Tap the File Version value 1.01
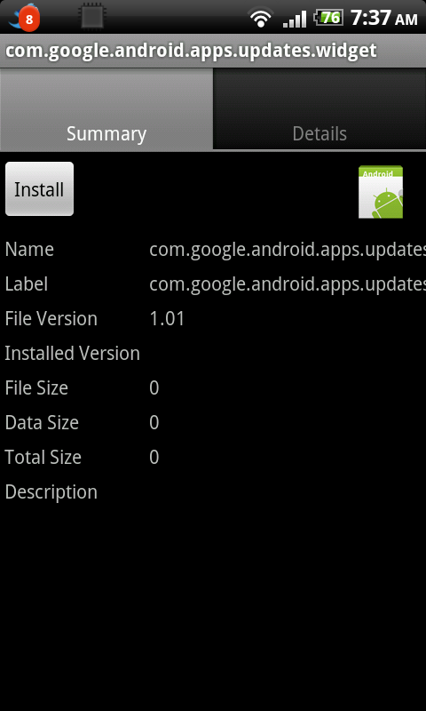Image resolution: width=426 pixels, height=711 pixels. pos(167,319)
